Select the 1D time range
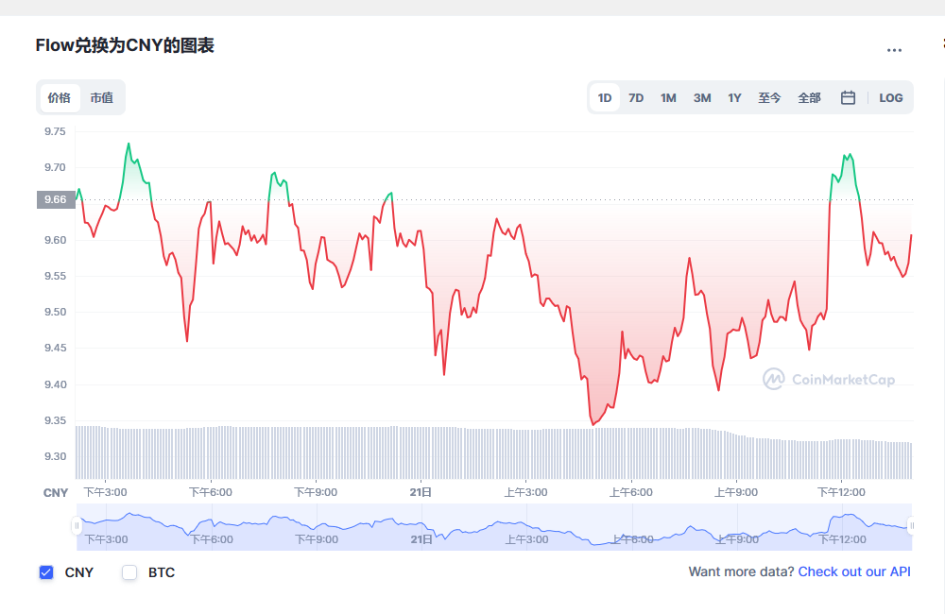This screenshot has width=945, height=614. [605, 97]
